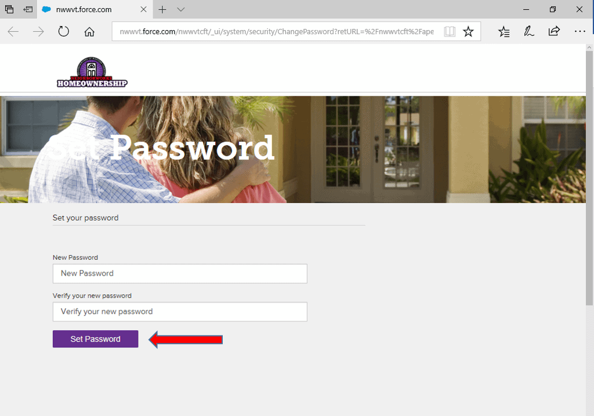Focus the New Password field

point(180,273)
